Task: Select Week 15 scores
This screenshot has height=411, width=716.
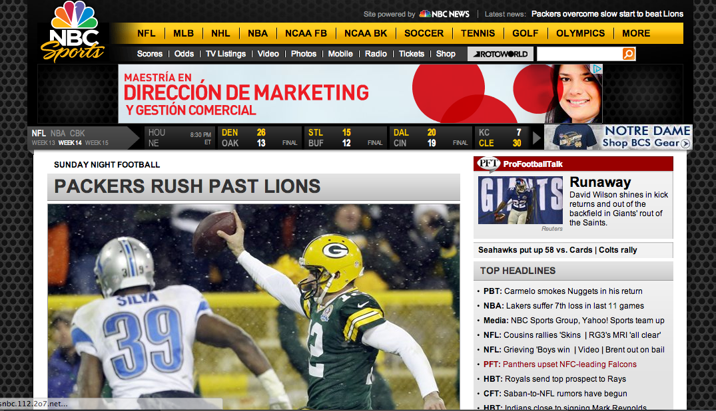Action: 97,143
